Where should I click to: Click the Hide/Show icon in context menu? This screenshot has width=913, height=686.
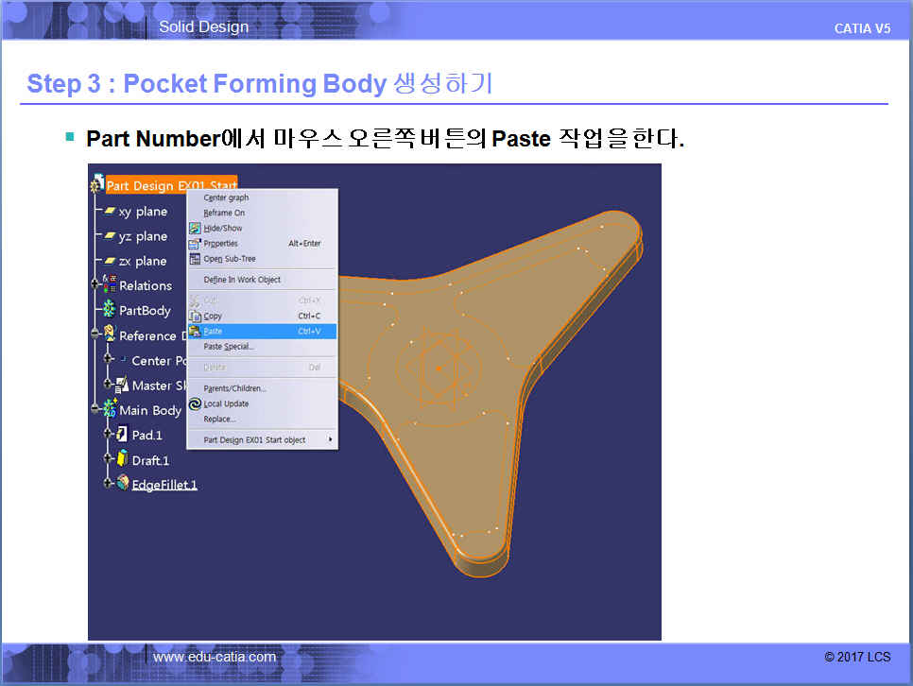[196, 229]
